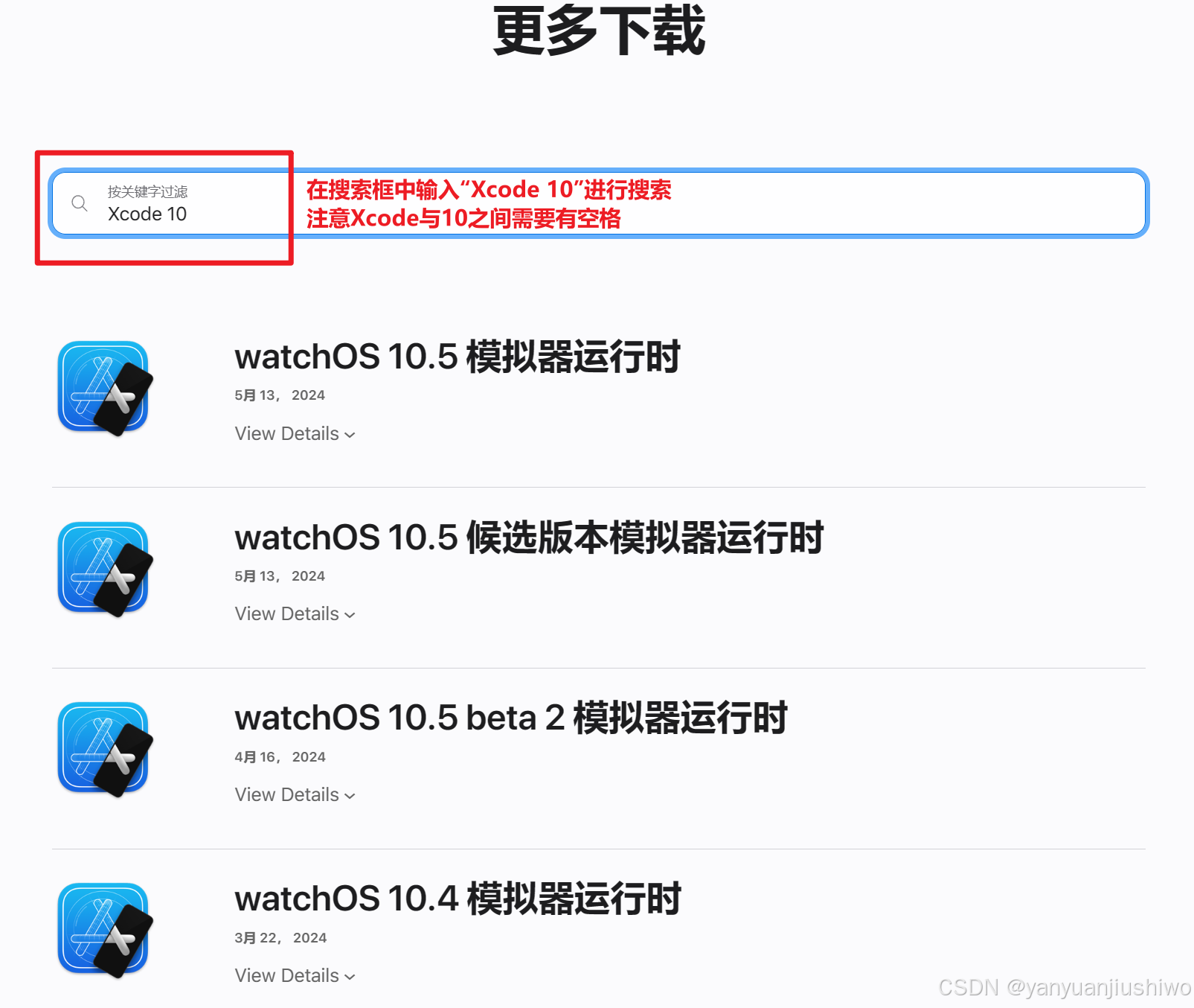Click the 4月 16, 2024 release date text
1194x1008 pixels.
(280, 757)
